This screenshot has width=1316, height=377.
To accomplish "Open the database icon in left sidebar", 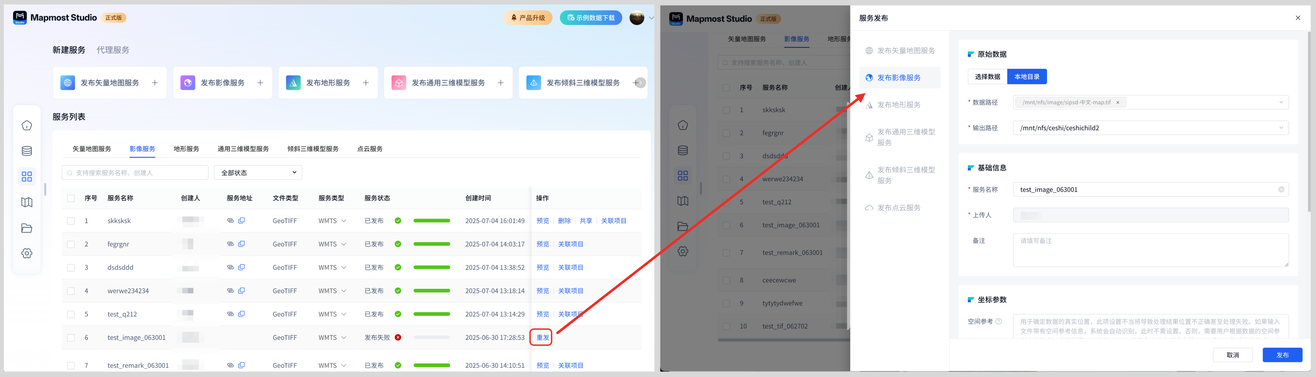I will tap(27, 151).
